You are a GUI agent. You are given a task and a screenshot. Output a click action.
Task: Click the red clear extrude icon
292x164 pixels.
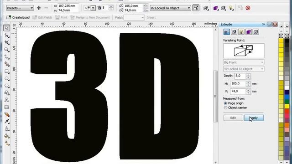click(x=248, y=8)
